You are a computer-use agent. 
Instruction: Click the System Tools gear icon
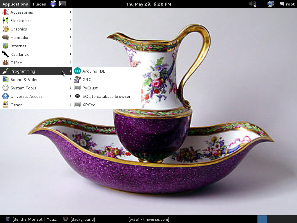(x=6, y=88)
